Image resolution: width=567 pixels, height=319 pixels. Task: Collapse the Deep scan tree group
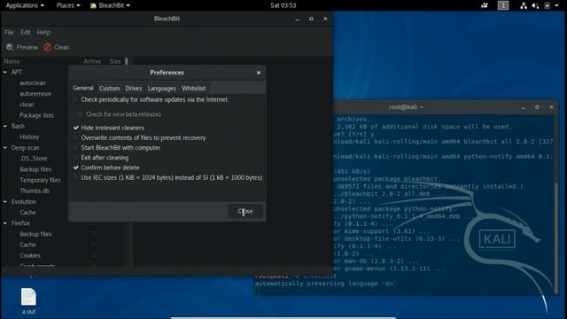[5, 148]
